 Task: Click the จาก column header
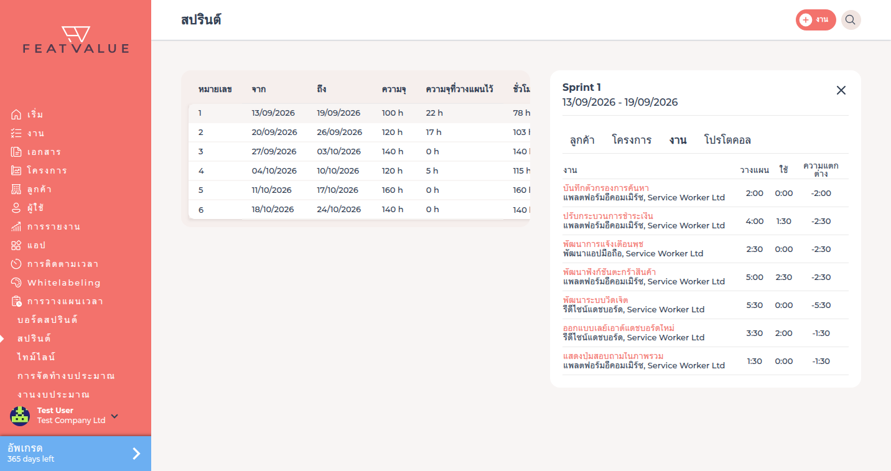point(259,89)
